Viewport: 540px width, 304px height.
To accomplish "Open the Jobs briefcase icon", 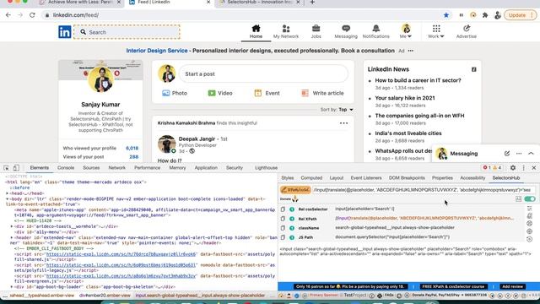I will click(316, 29).
